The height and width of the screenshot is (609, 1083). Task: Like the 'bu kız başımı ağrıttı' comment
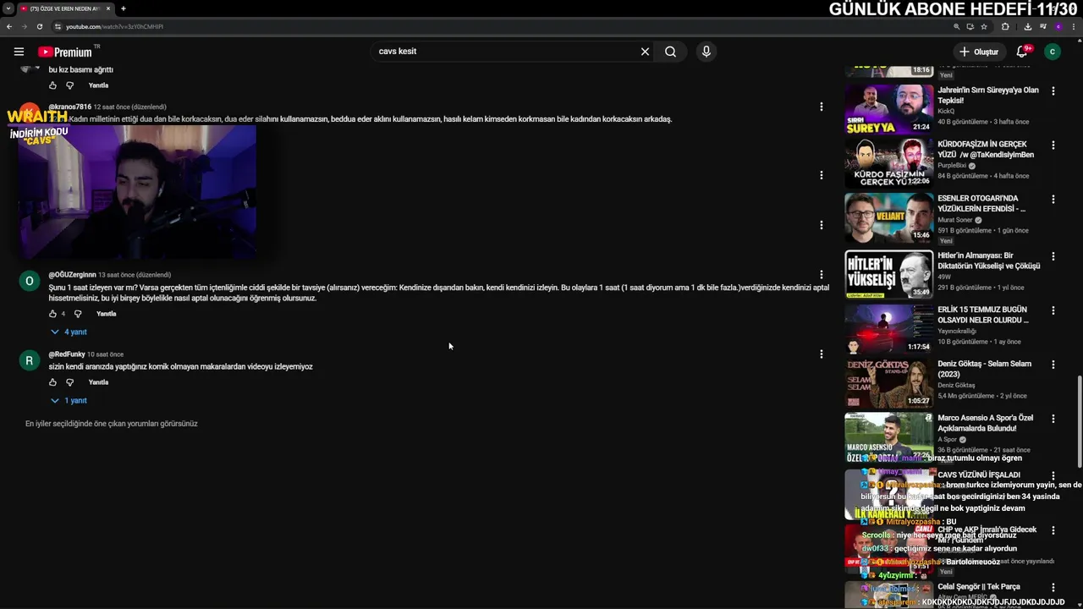[x=52, y=85]
